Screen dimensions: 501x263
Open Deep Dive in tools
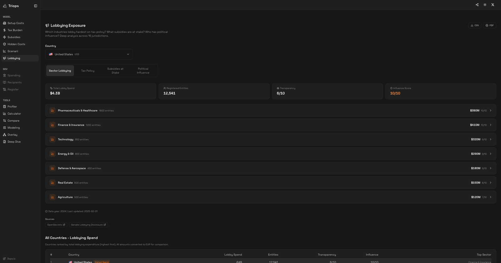(x=14, y=142)
